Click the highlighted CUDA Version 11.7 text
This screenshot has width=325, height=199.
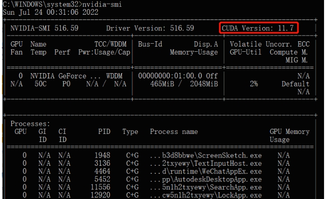(259, 28)
